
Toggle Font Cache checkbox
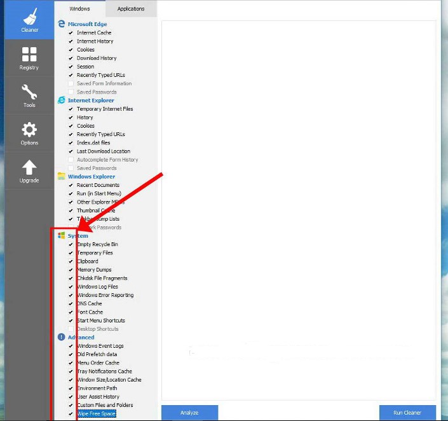pyautogui.click(x=71, y=312)
